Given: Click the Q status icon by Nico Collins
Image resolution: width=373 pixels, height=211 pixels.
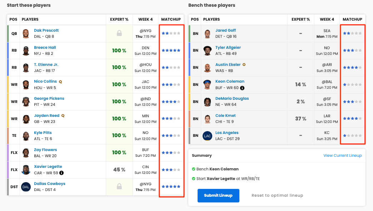Looking at the screenshot, I should 60,82.
